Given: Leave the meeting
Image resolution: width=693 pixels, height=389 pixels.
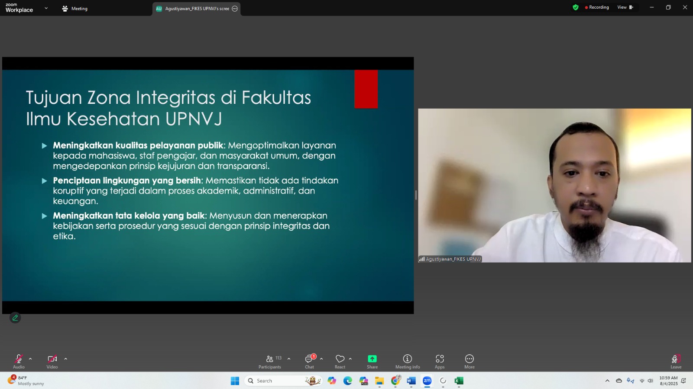Looking at the screenshot, I should coord(676,361).
